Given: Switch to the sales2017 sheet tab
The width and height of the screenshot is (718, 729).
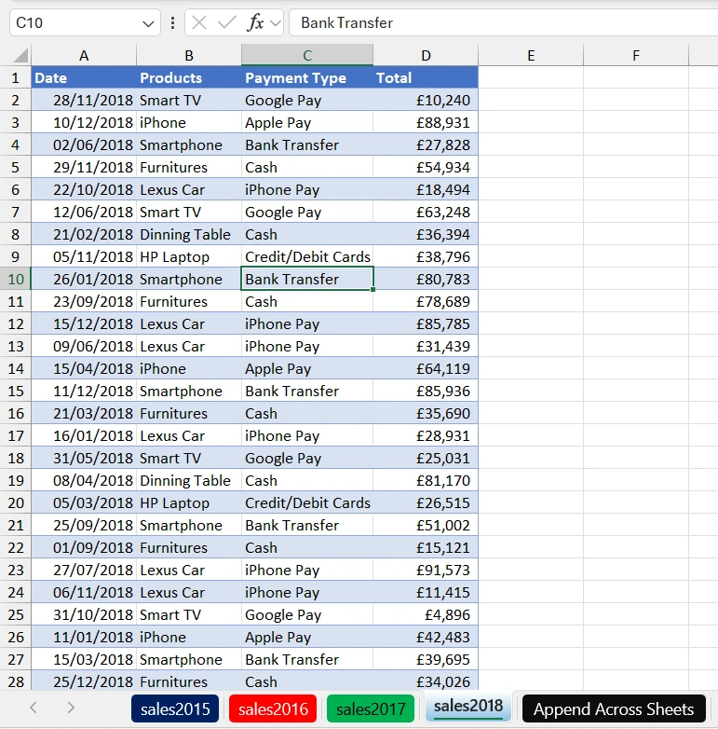Looking at the screenshot, I should point(371,709).
